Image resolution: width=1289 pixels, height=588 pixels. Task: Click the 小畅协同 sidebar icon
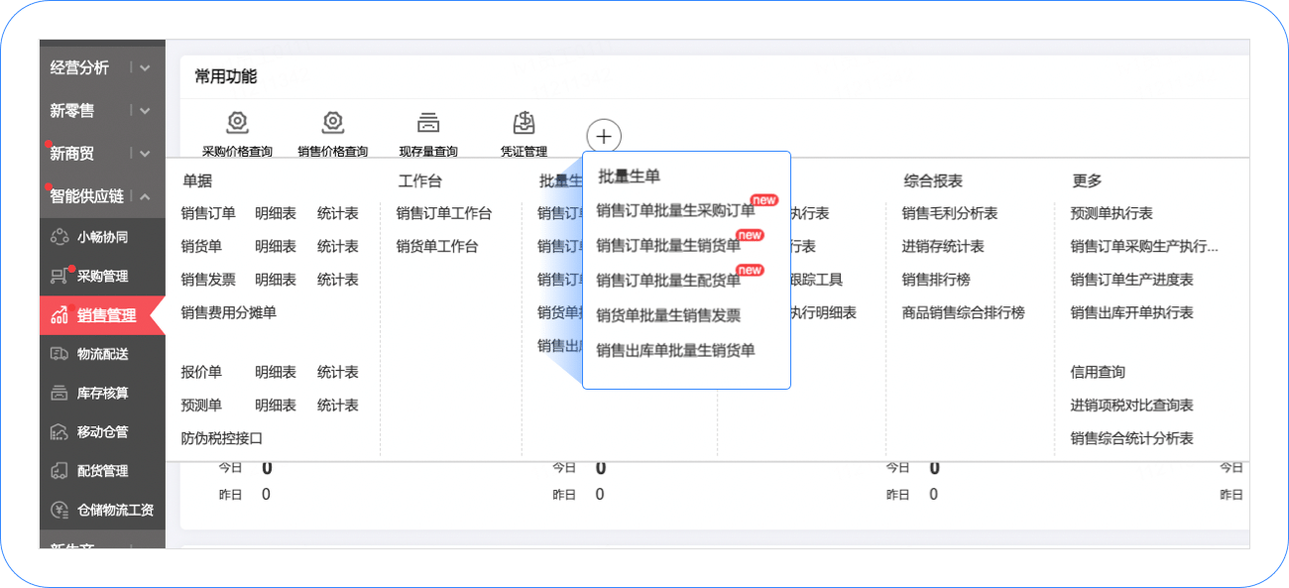(59, 237)
